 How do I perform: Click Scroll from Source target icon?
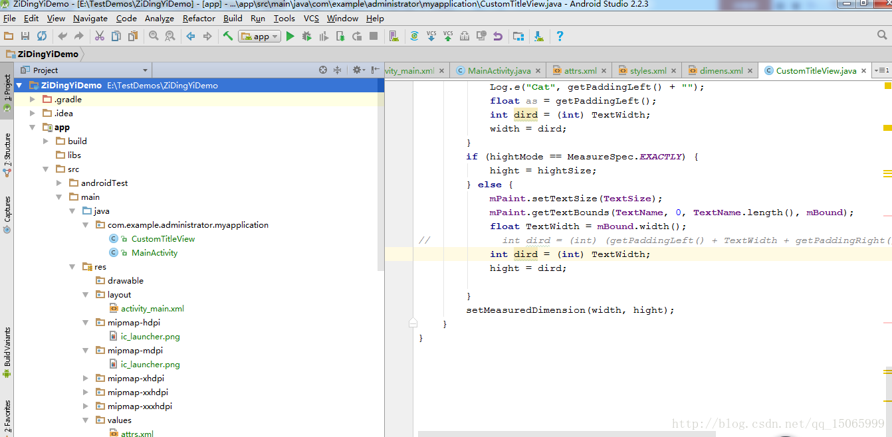coord(323,70)
